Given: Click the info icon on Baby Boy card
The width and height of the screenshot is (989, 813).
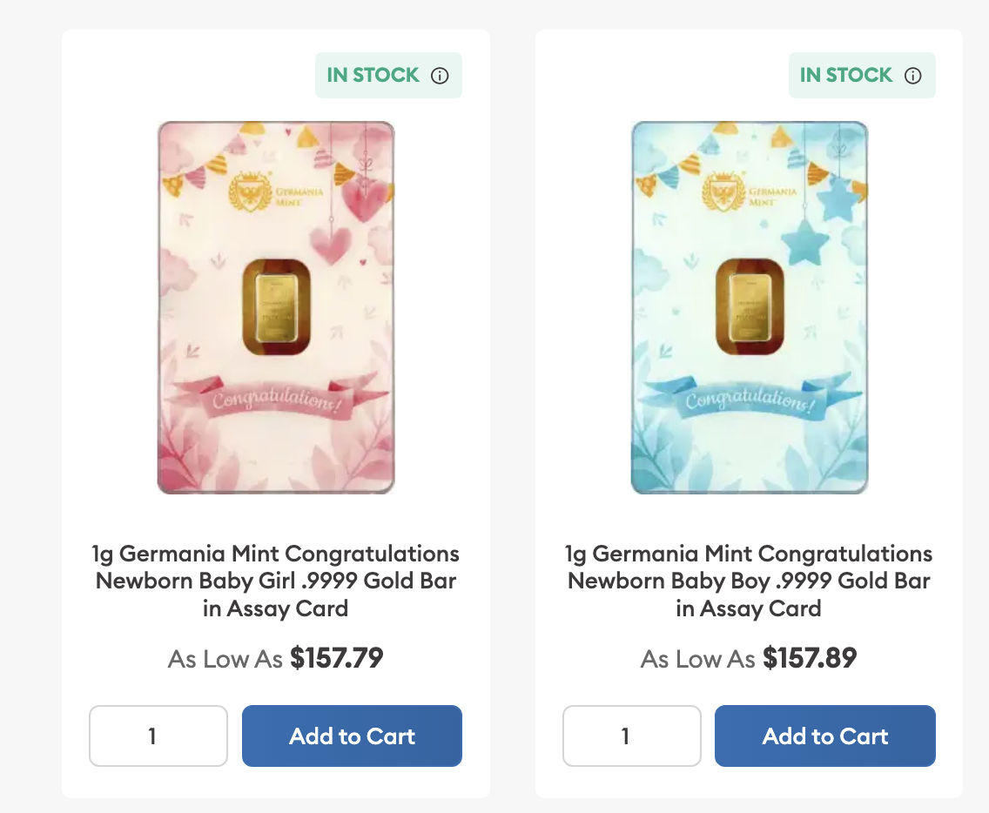Looking at the screenshot, I should (x=912, y=76).
